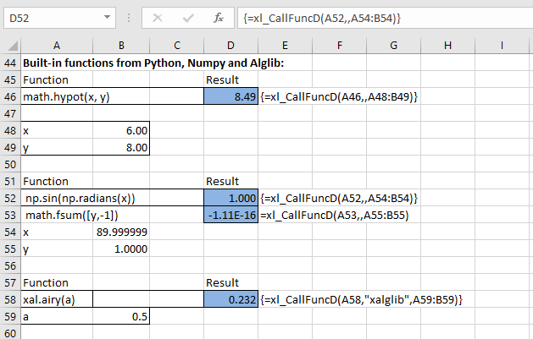Click inside the formula bar text
The image size is (533, 339).
pyautogui.click(x=381, y=17)
